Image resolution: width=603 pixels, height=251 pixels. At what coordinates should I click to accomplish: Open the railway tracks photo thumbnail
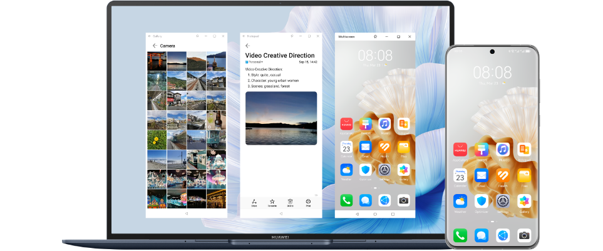197,81
